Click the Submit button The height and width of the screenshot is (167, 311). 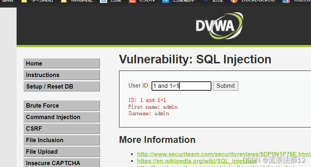[225, 86]
